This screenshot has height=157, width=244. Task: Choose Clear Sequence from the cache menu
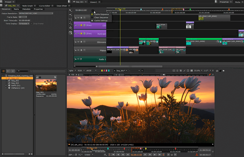click(x=101, y=18)
